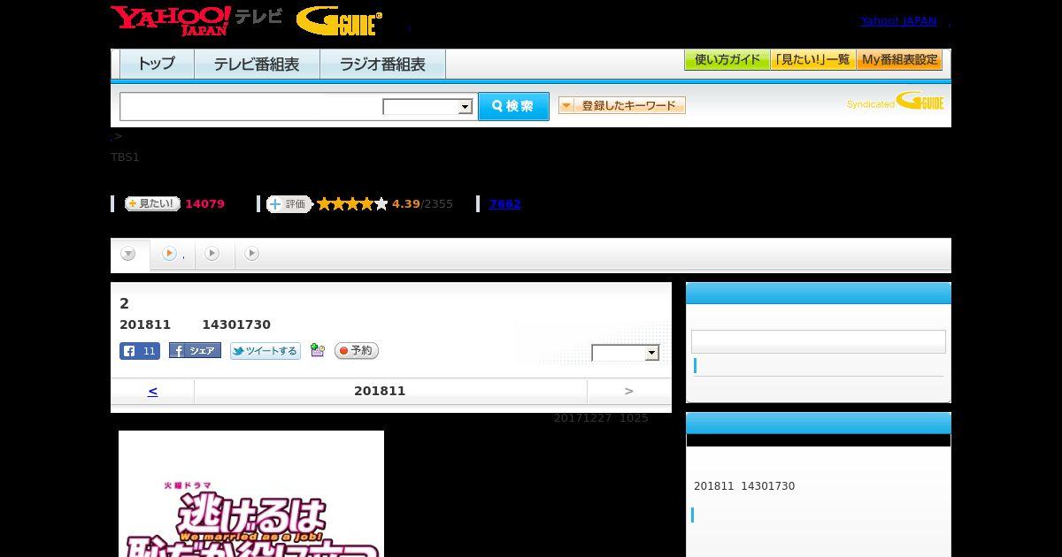Select the tab with fourth arrow icon
1062x557 pixels.
click(252, 254)
